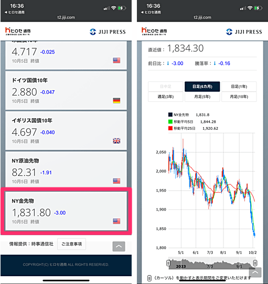Image resolution: width=268 pixels, height=284 pixels.
Task: Click the 4.717 yield value
Action: [x=25, y=52]
